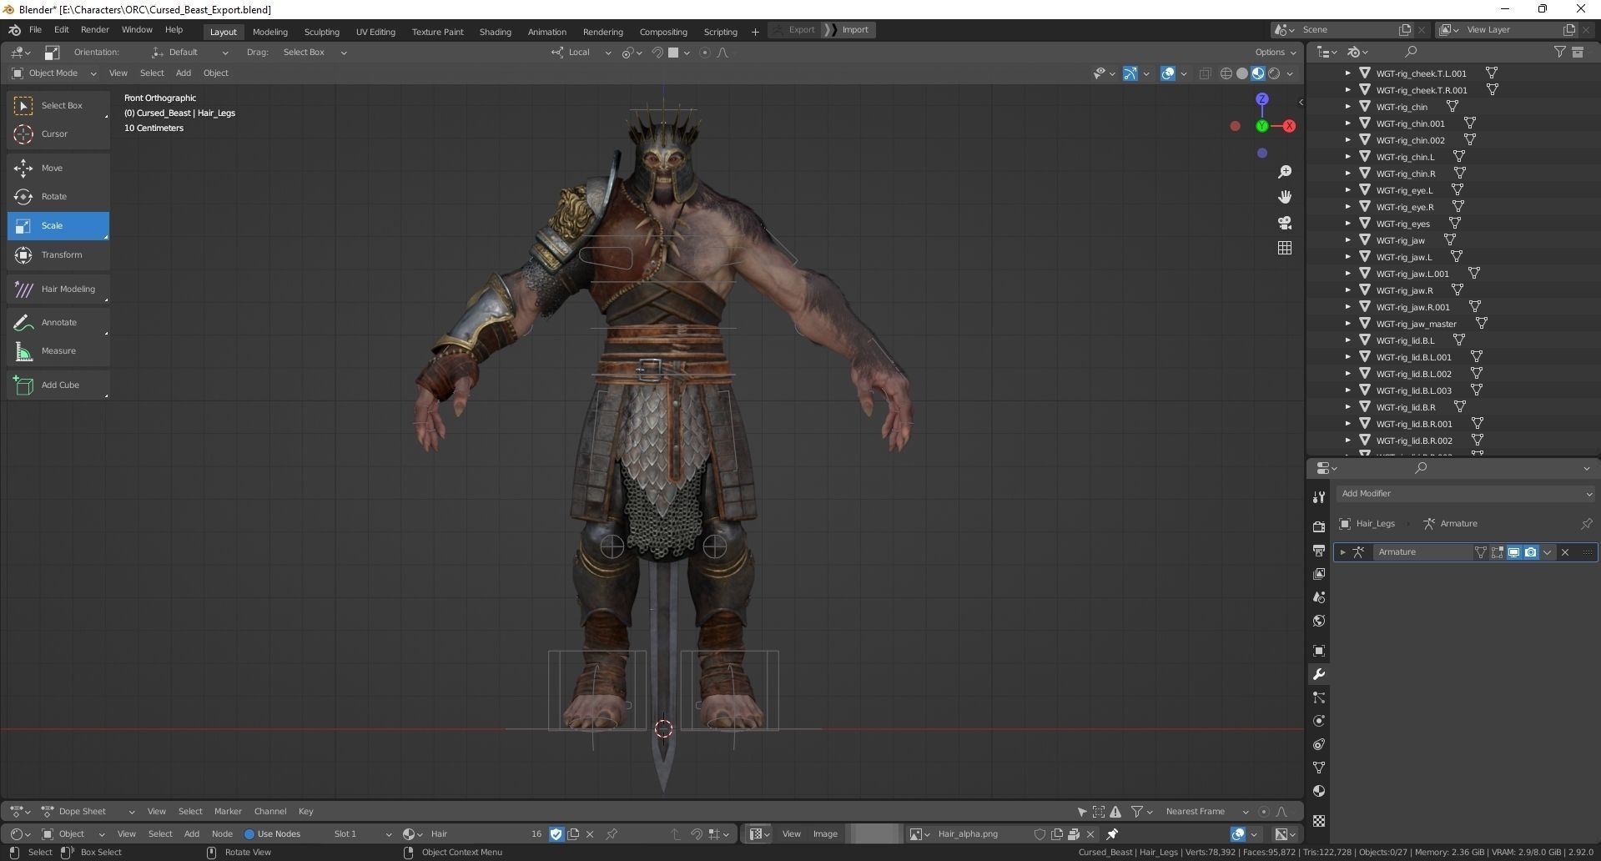
Task: Open the Scene properties tab
Action: (1319, 597)
